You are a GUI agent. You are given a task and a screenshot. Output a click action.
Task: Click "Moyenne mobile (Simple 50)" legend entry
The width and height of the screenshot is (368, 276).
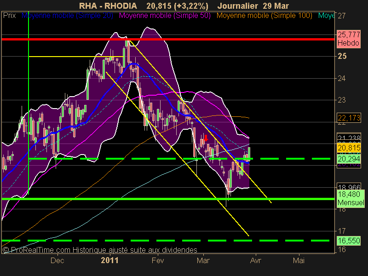tap(165, 16)
